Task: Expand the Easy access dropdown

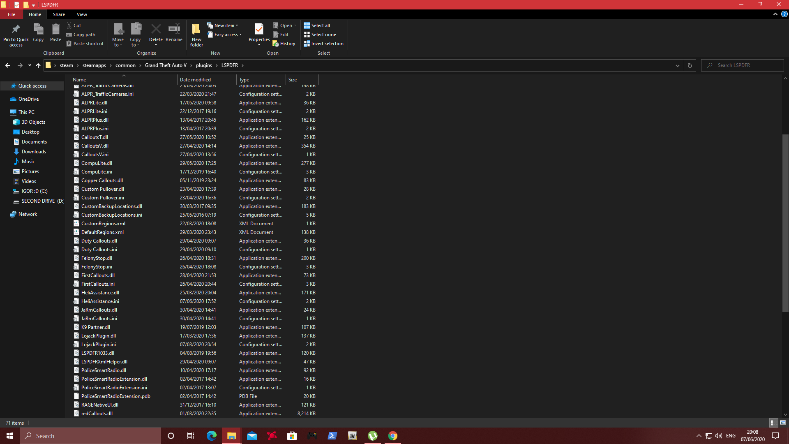Action: 225,35
